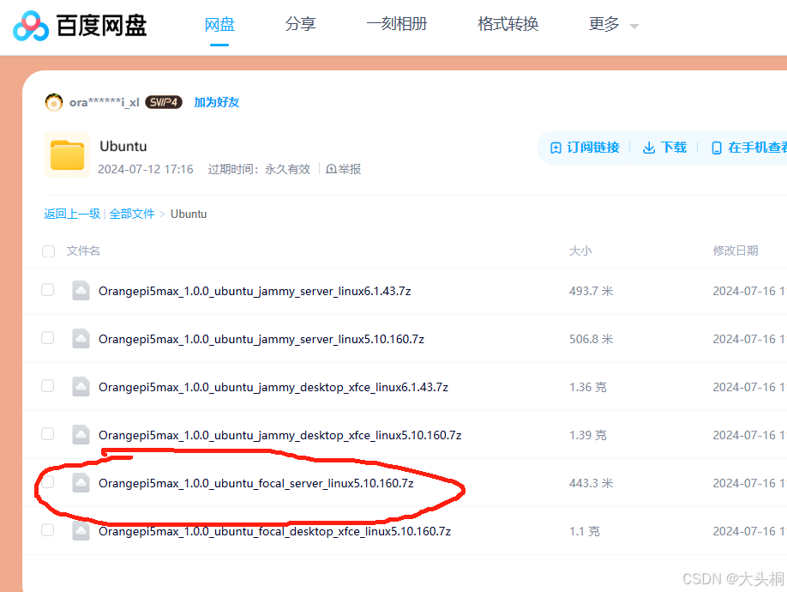Open Orangepi5max_1.0.0_ubuntu_focal_desktop_xfce_linux5.10.160.7z
787x592 pixels.
coord(274,531)
